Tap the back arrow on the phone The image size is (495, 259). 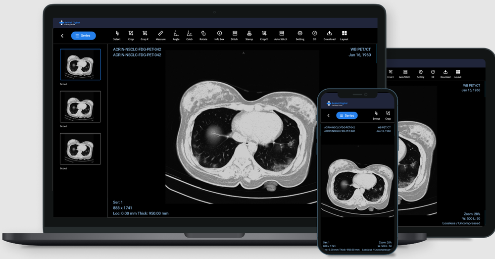[328, 115]
